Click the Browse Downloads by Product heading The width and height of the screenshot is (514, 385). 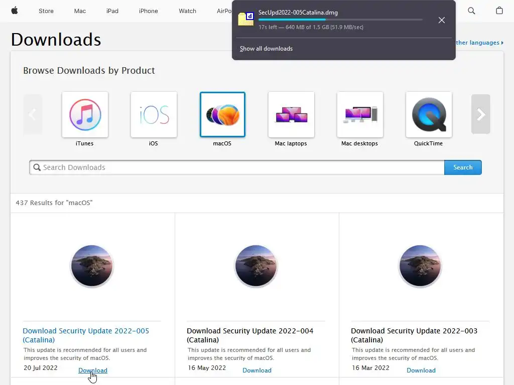(89, 70)
